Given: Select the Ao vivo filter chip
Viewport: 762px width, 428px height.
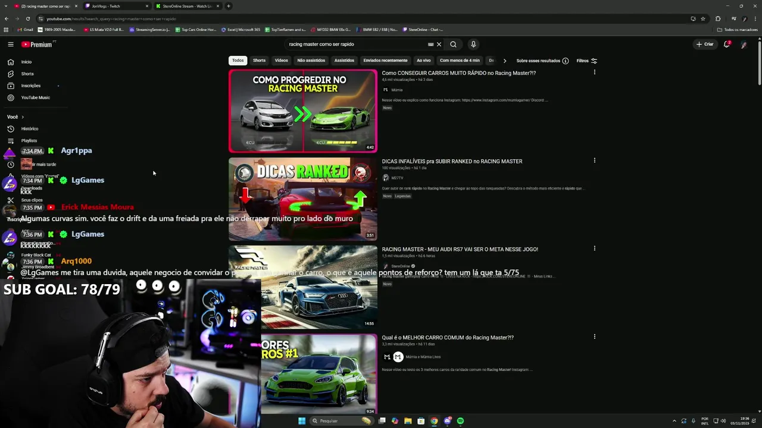Looking at the screenshot, I should [x=423, y=61].
